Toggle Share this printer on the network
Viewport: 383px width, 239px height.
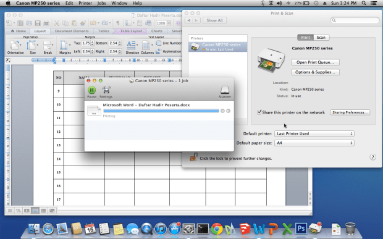[x=259, y=112]
